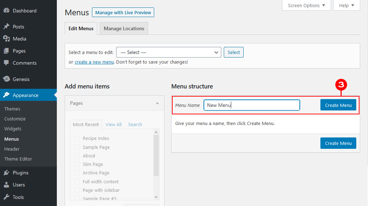This screenshot has height=206, width=368.
Task: Check the Sample Page checkbox
Action: tap(77, 147)
